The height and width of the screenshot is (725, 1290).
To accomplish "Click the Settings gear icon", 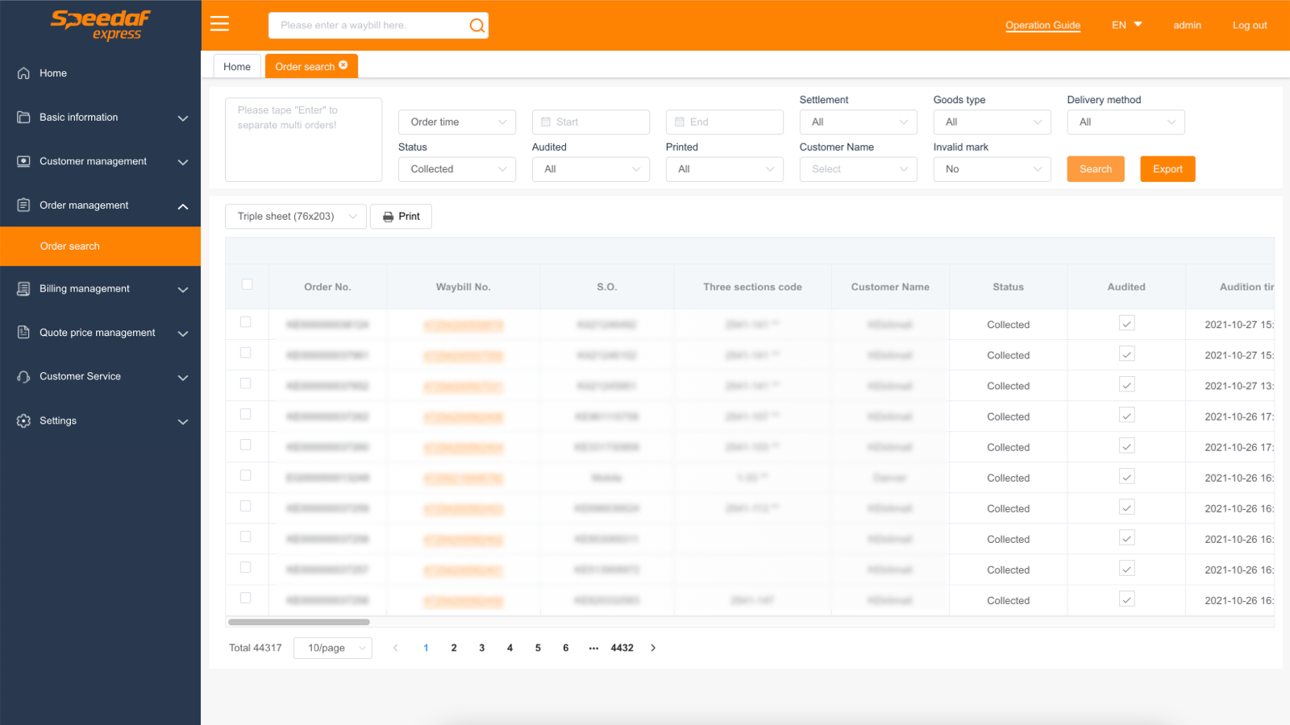I will coord(23,420).
